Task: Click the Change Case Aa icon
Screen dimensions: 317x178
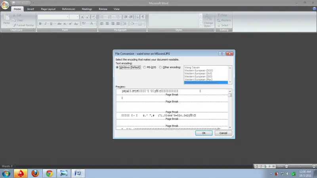Action: pos(76,24)
